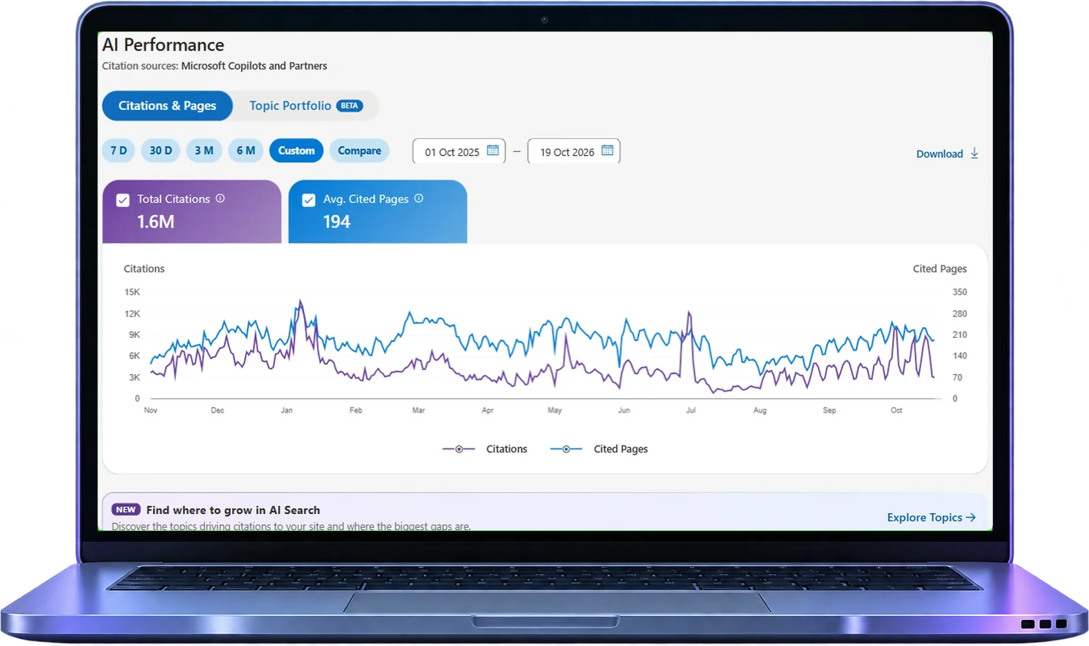Screen dimensions: 1089x646
Task: Click the Jan label on chart axis
Action: [x=286, y=410]
